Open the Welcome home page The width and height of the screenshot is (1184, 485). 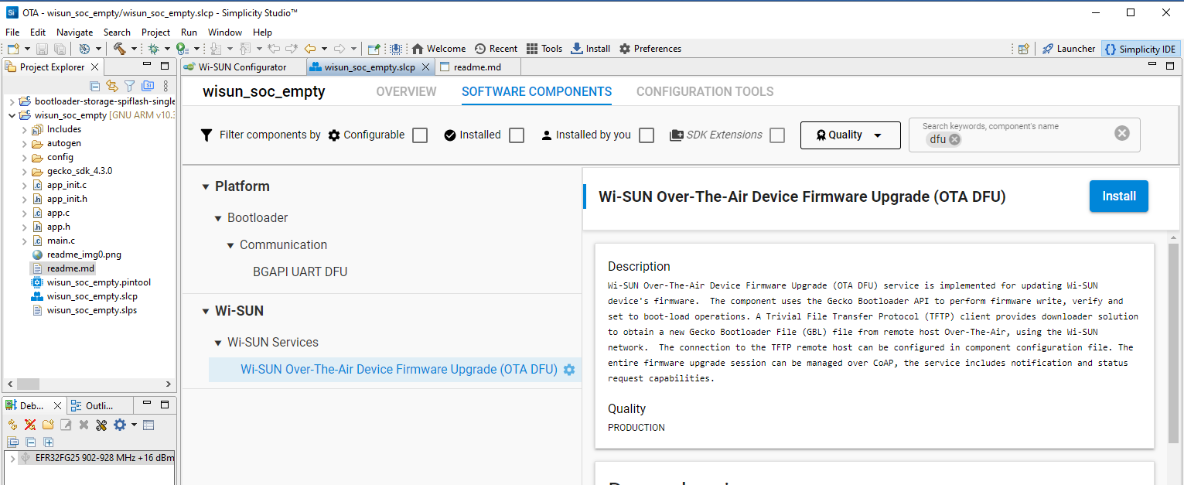pos(438,49)
